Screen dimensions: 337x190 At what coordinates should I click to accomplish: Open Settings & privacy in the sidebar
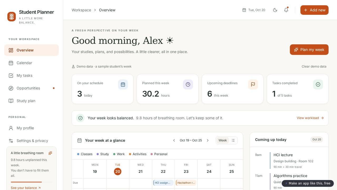coord(32,141)
